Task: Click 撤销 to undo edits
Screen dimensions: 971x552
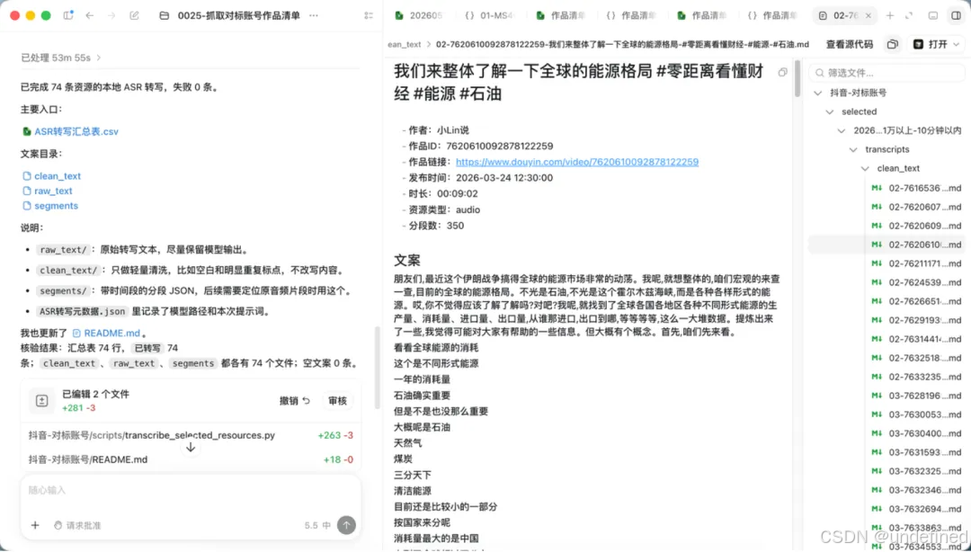Action: (x=294, y=401)
